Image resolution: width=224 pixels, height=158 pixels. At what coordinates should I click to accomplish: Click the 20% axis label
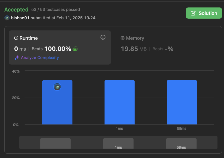tap(16, 98)
